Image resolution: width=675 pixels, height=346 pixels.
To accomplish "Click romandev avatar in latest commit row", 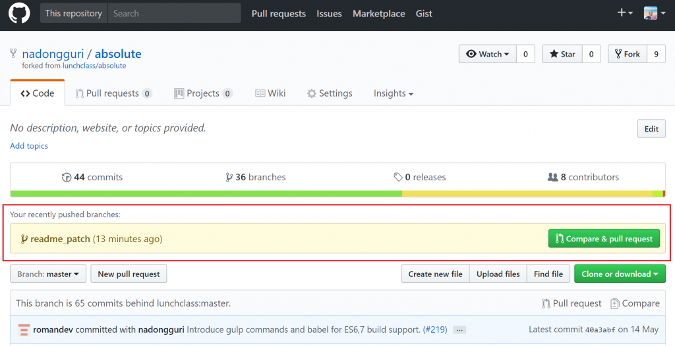I will coord(23,330).
